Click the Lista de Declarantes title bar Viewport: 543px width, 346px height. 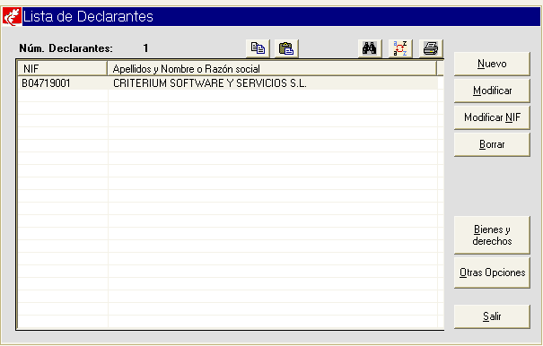(271, 17)
